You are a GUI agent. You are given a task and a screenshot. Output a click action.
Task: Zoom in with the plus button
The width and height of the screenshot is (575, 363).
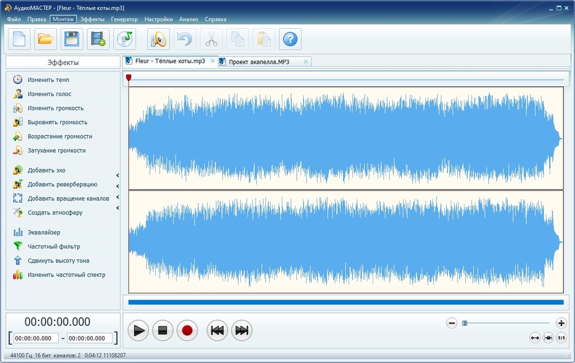[561, 323]
